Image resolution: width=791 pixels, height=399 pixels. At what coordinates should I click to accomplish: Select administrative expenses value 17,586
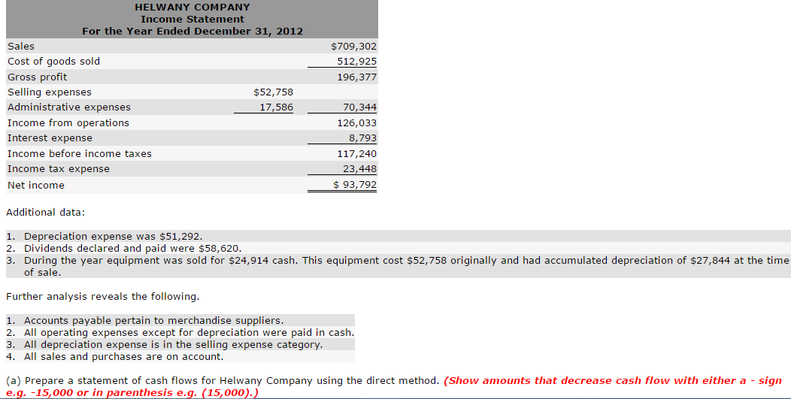[x=277, y=107]
